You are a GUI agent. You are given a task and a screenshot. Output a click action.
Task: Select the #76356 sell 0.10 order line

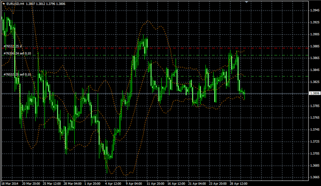(155, 55)
